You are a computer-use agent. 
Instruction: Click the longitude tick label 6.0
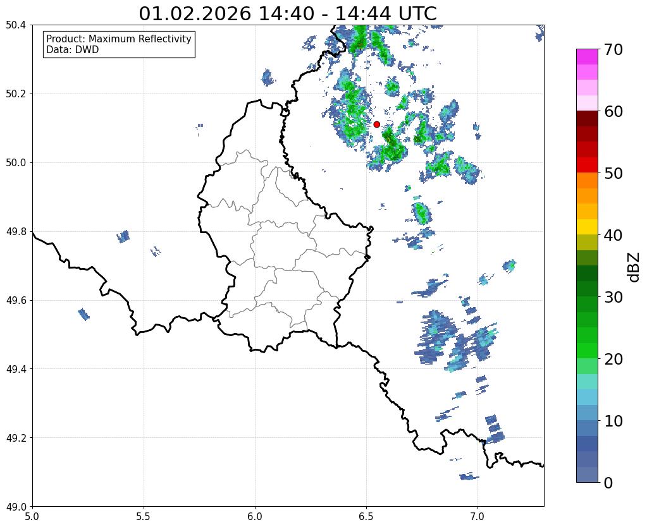255,516
